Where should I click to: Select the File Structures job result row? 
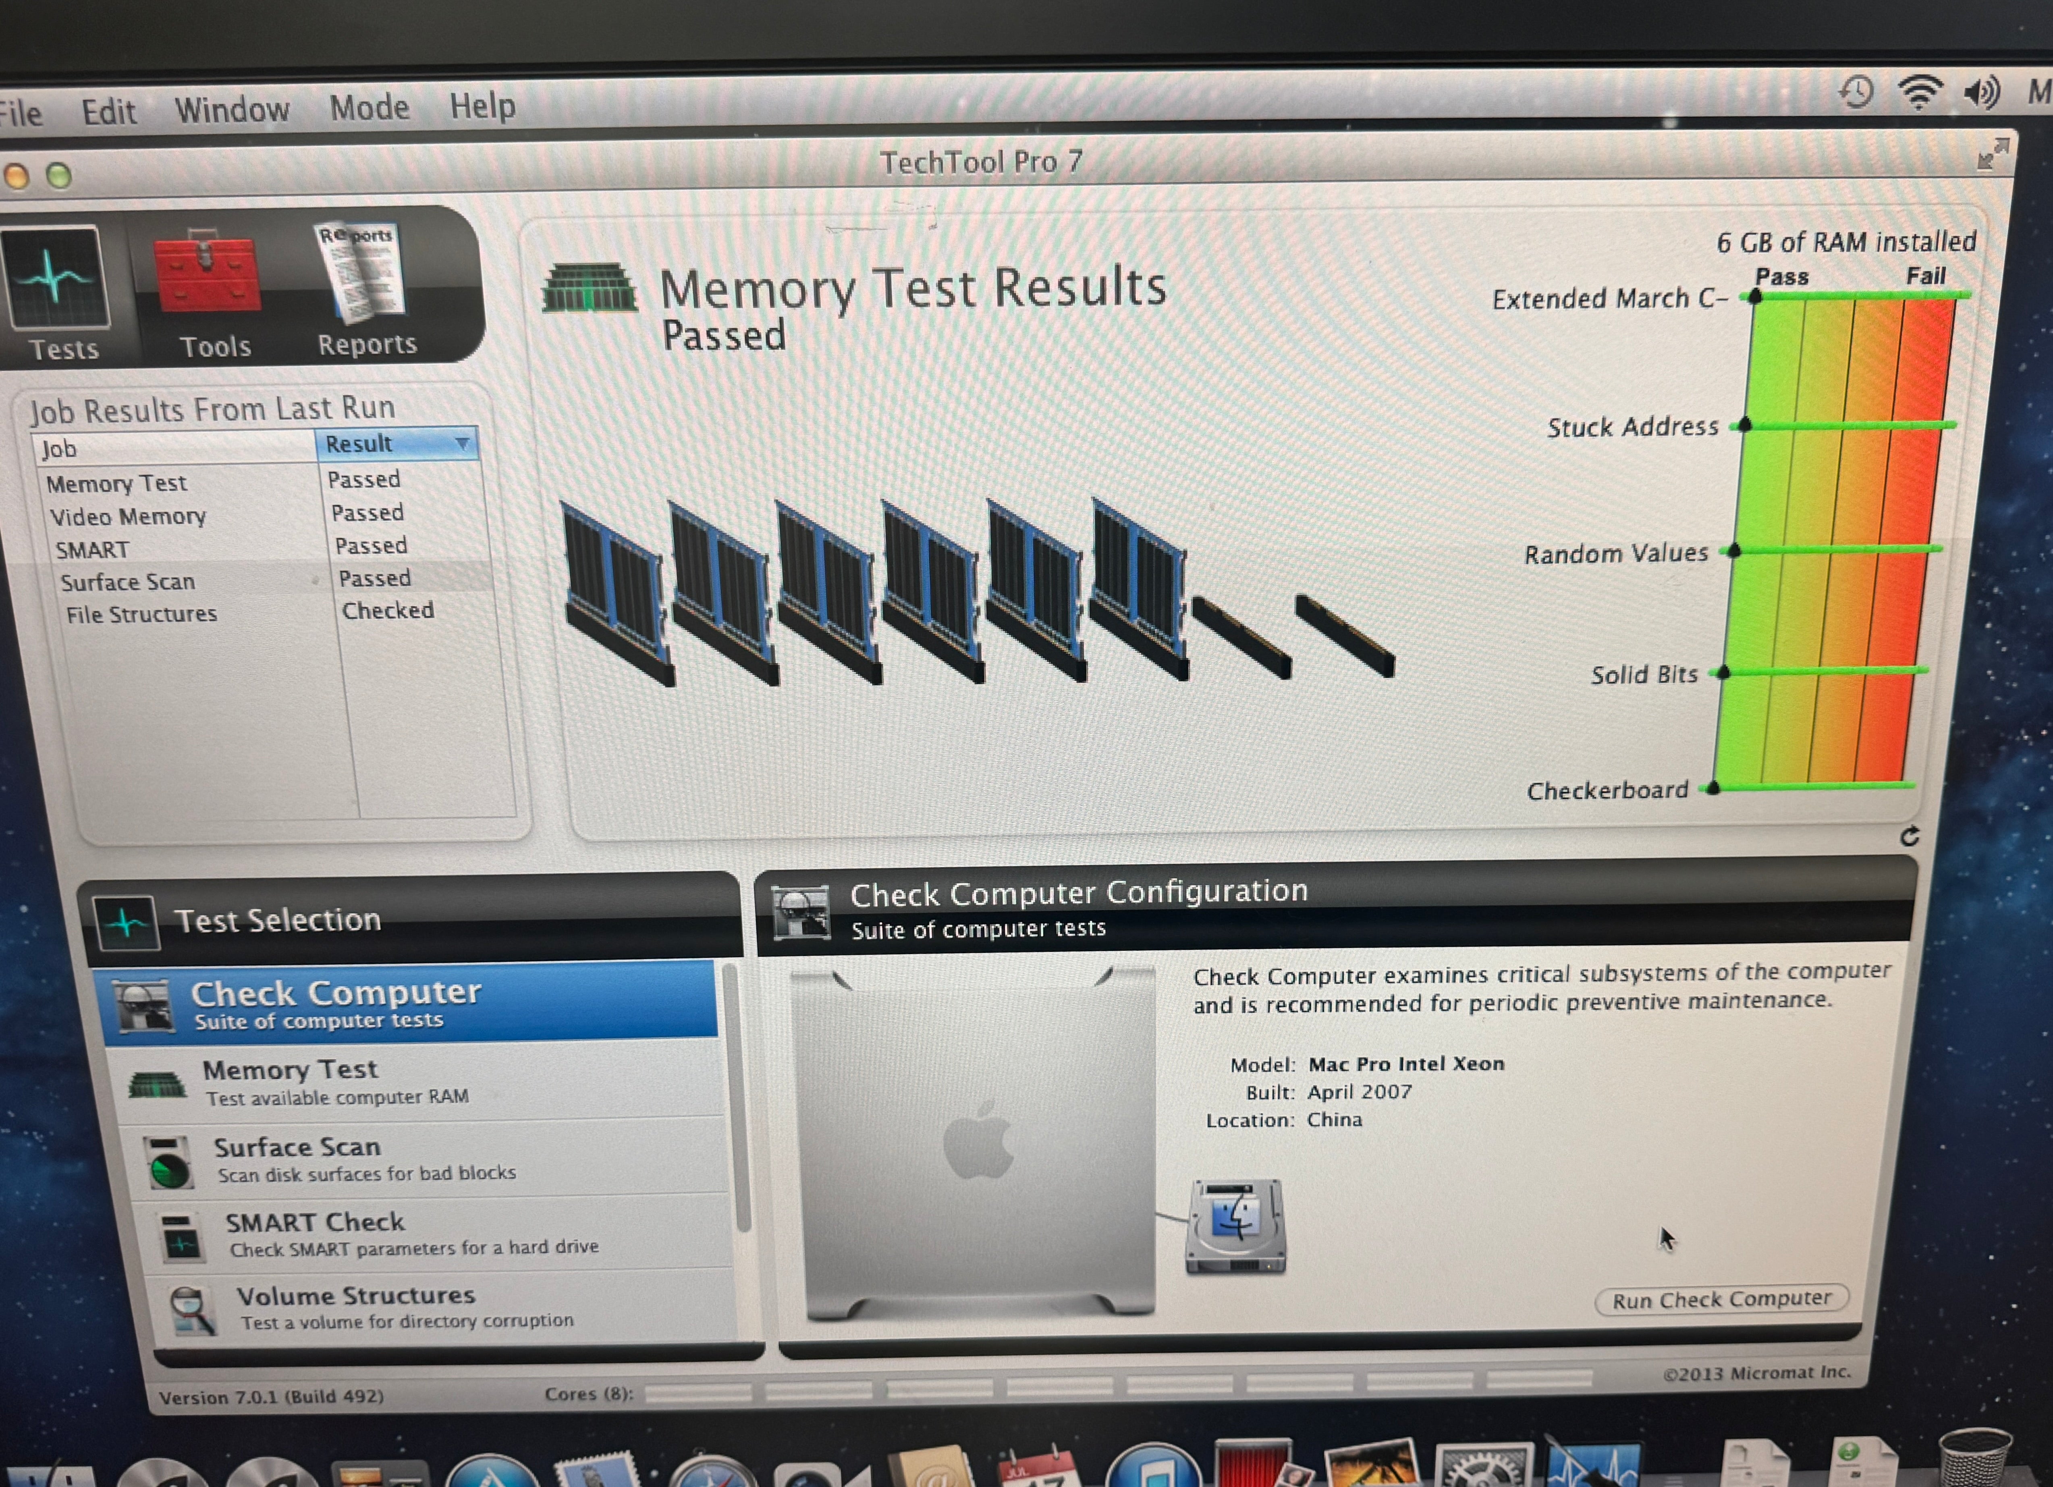pos(276,612)
